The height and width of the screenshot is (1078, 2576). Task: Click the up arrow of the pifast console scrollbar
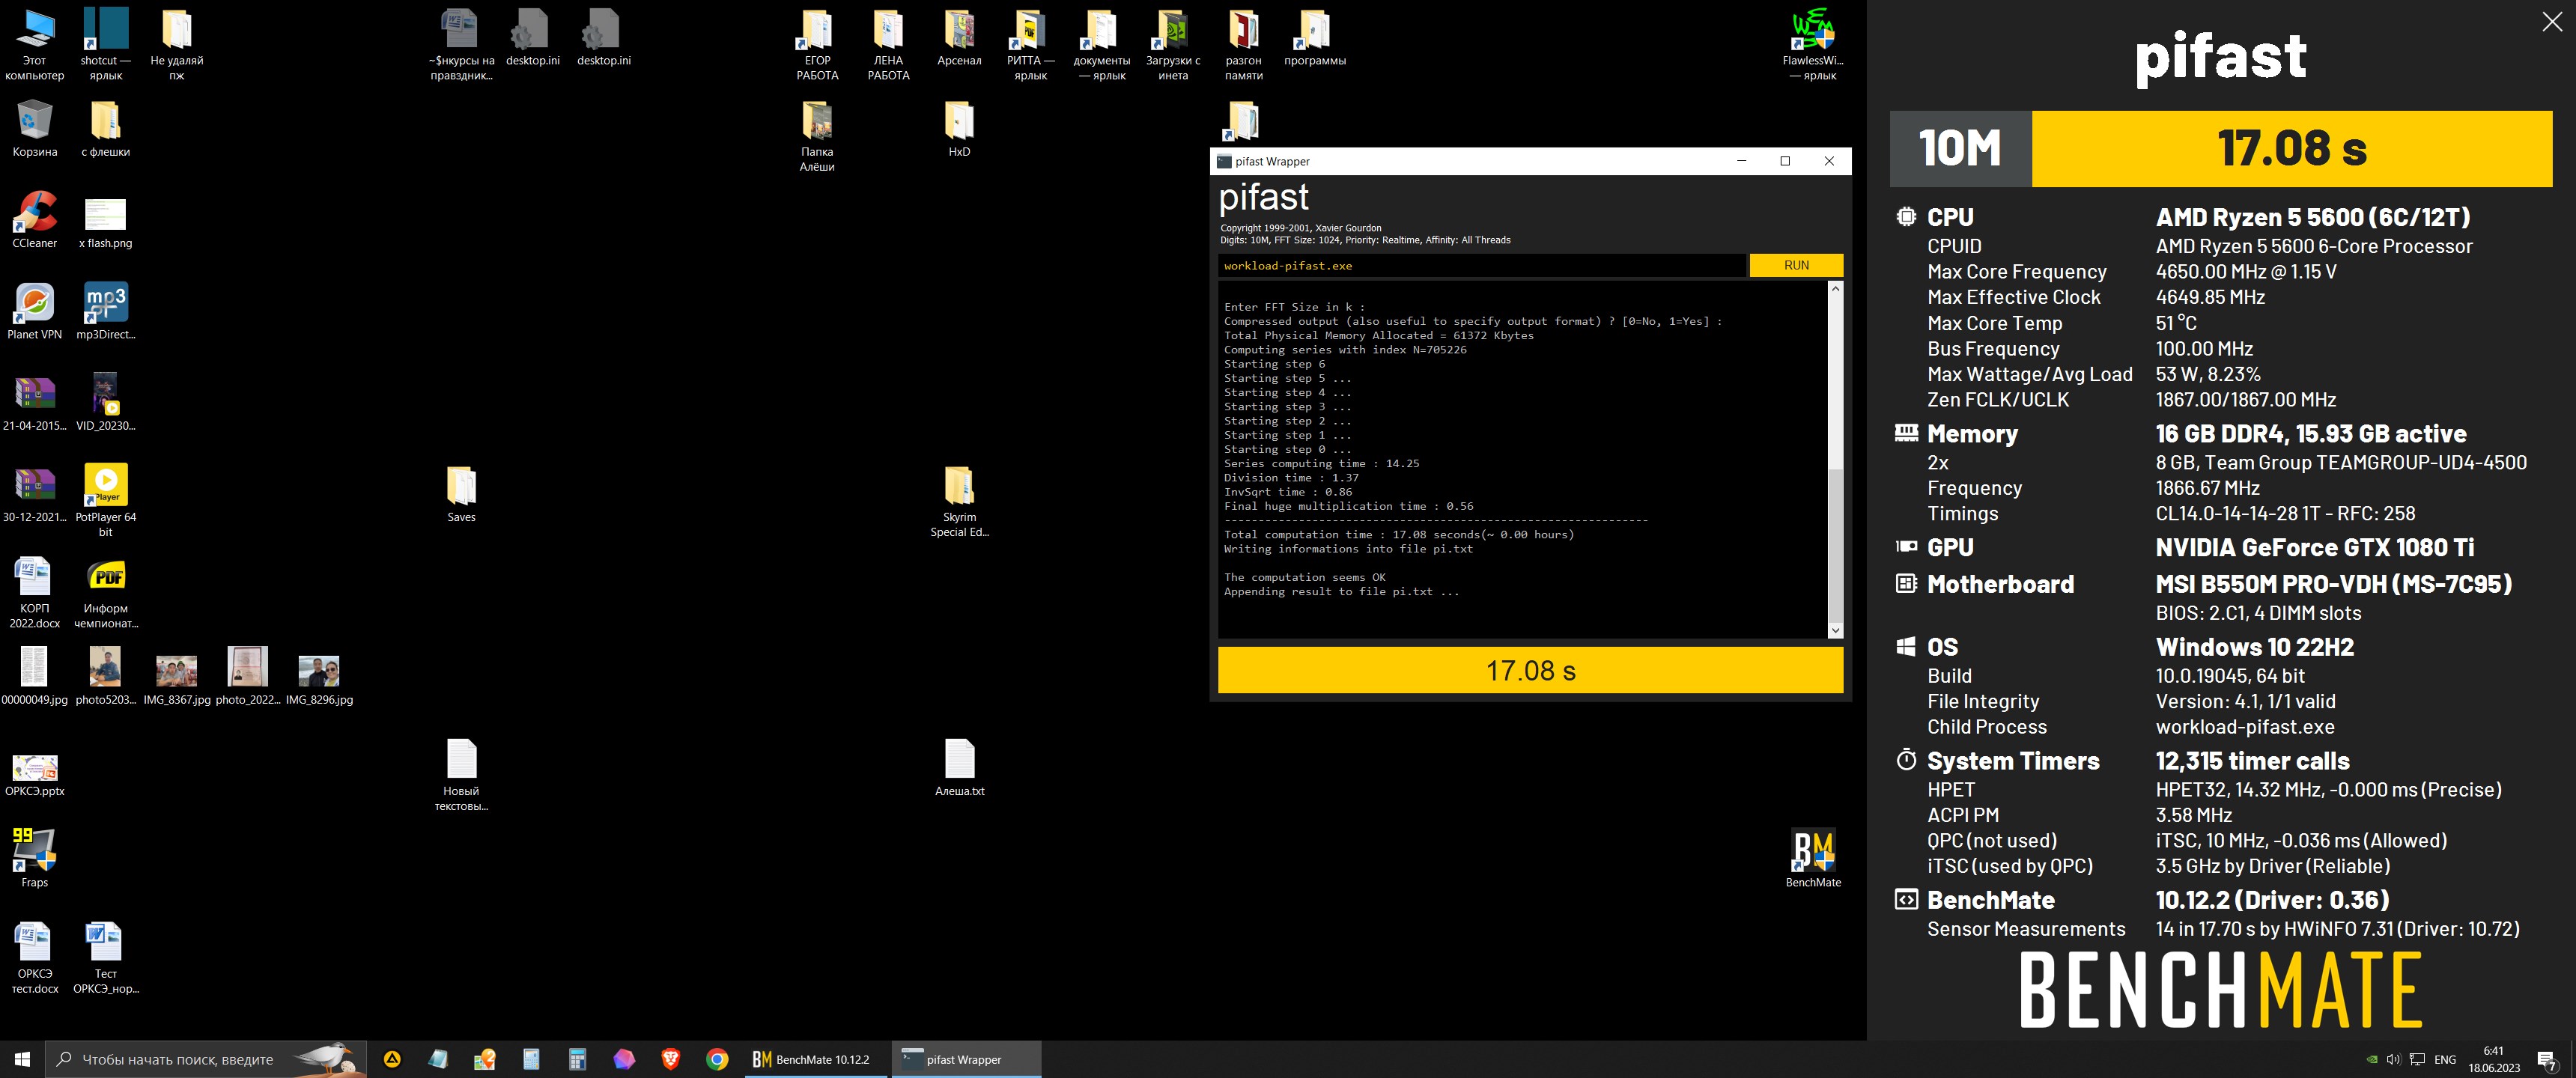1835,289
